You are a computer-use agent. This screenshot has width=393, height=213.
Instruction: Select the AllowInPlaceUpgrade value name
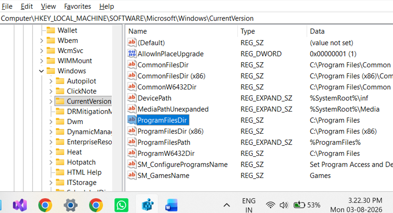pos(171,54)
